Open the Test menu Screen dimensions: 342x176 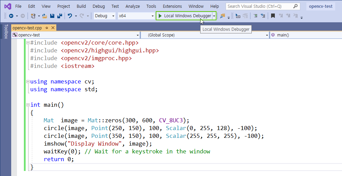[115, 6]
